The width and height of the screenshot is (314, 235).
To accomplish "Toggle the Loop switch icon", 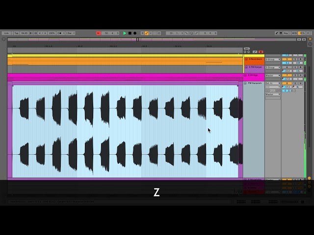I will pos(191,33).
